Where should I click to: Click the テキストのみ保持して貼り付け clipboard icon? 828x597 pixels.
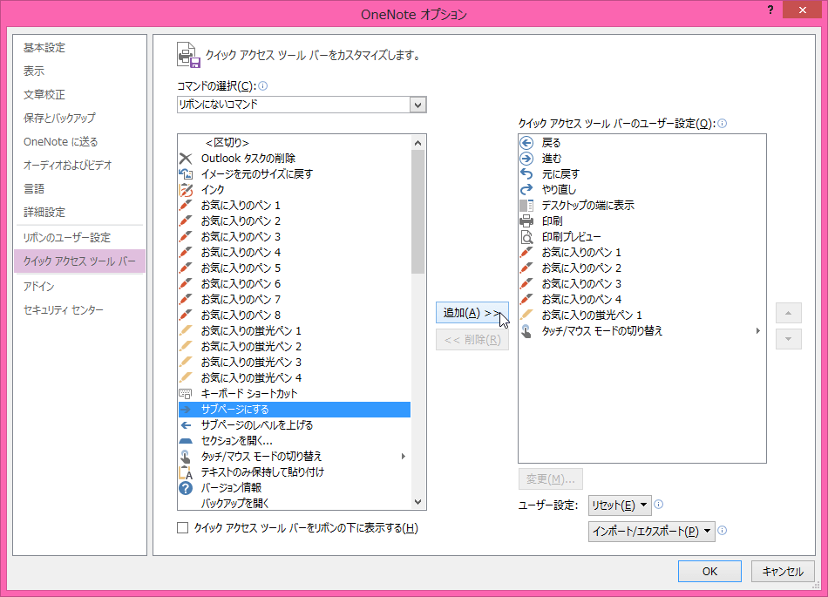(186, 471)
